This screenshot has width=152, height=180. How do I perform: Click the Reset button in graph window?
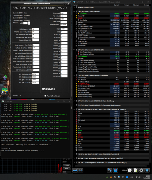tap(67, 169)
